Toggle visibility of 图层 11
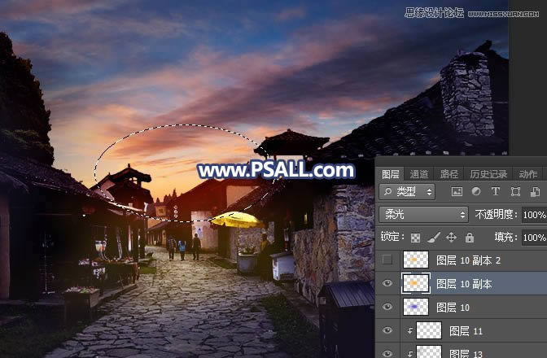The image size is (547, 358). [388, 330]
